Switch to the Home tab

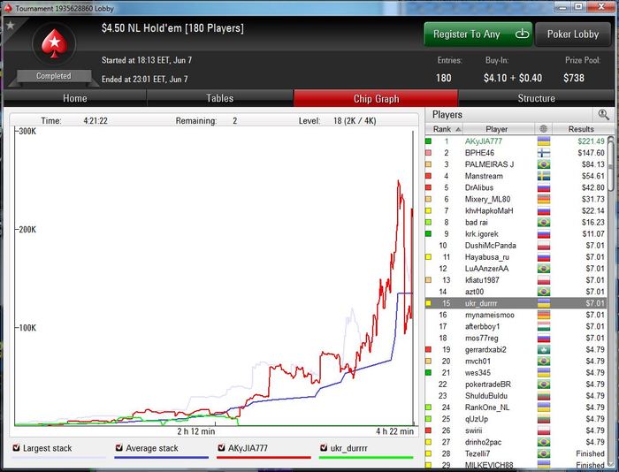(75, 98)
